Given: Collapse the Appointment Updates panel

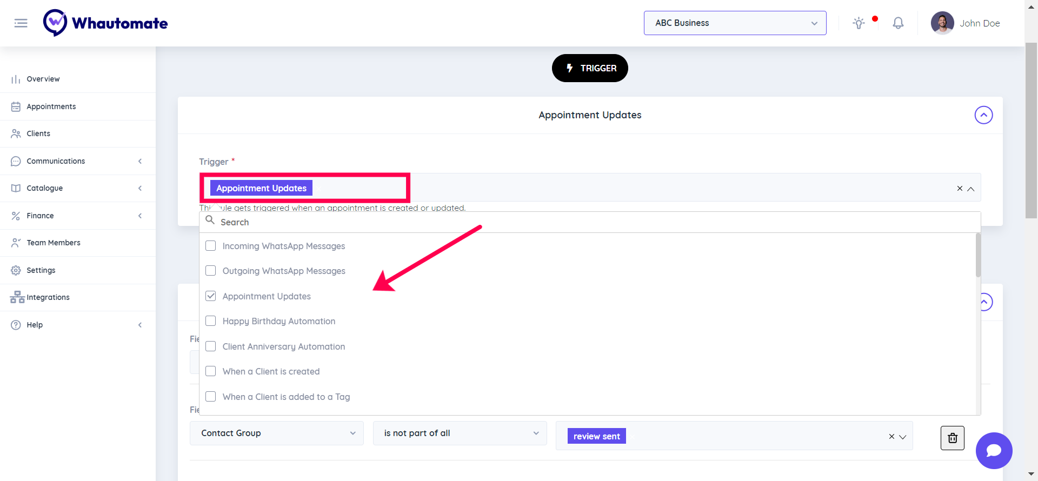Looking at the screenshot, I should point(983,115).
